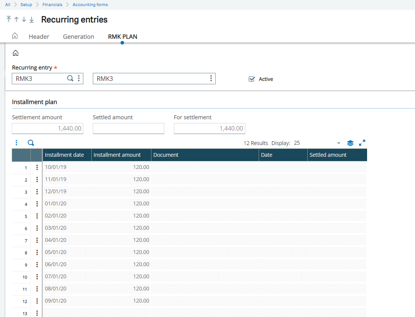Go to next record down arrow
This screenshot has height=317, width=415.
(x=24, y=19)
